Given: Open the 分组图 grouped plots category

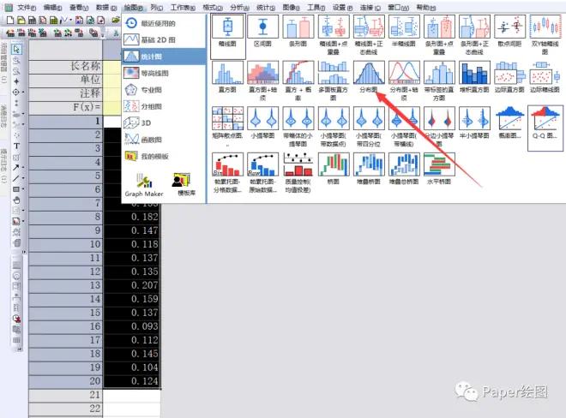Looking at the screenshot, I should tap(165, 106).
